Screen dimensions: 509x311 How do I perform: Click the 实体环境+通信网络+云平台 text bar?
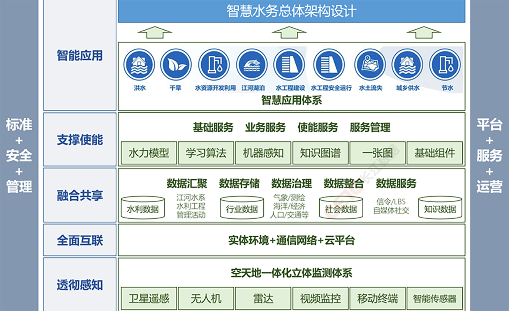pos(291,240)
